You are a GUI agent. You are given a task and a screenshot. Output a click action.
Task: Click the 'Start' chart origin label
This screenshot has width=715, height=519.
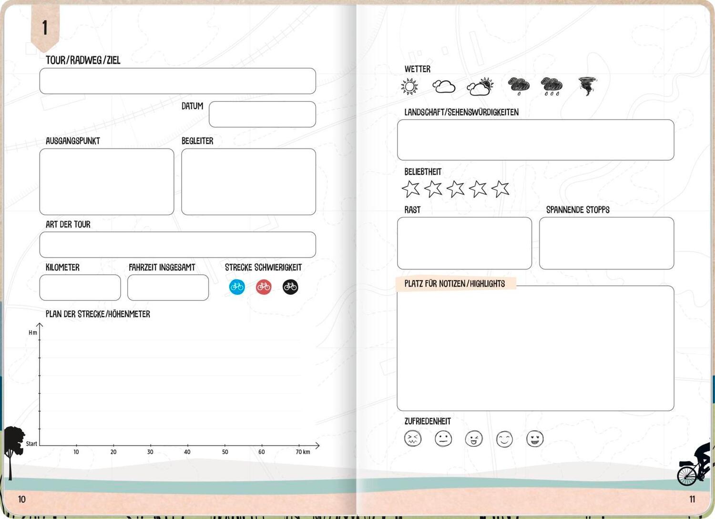point(31,444)
